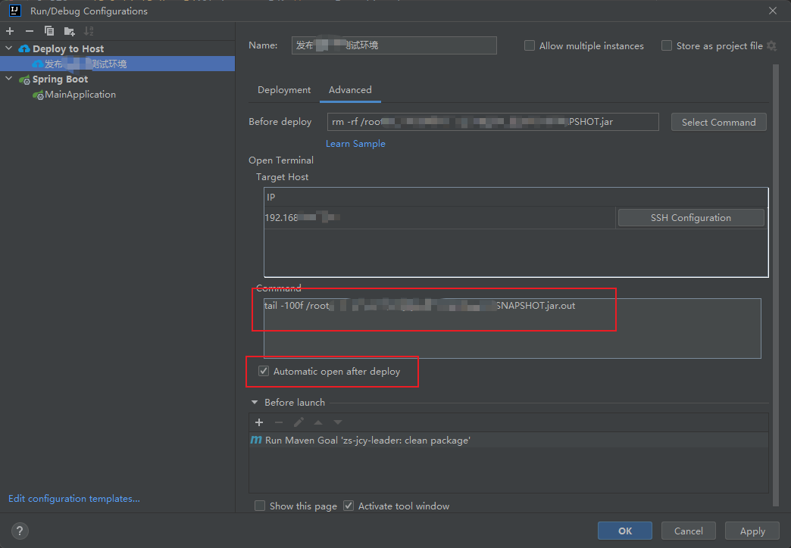Click the MainApplication run configuration icon
The width and height of the screenshot is (791, 548).
(x=38, y=95)
